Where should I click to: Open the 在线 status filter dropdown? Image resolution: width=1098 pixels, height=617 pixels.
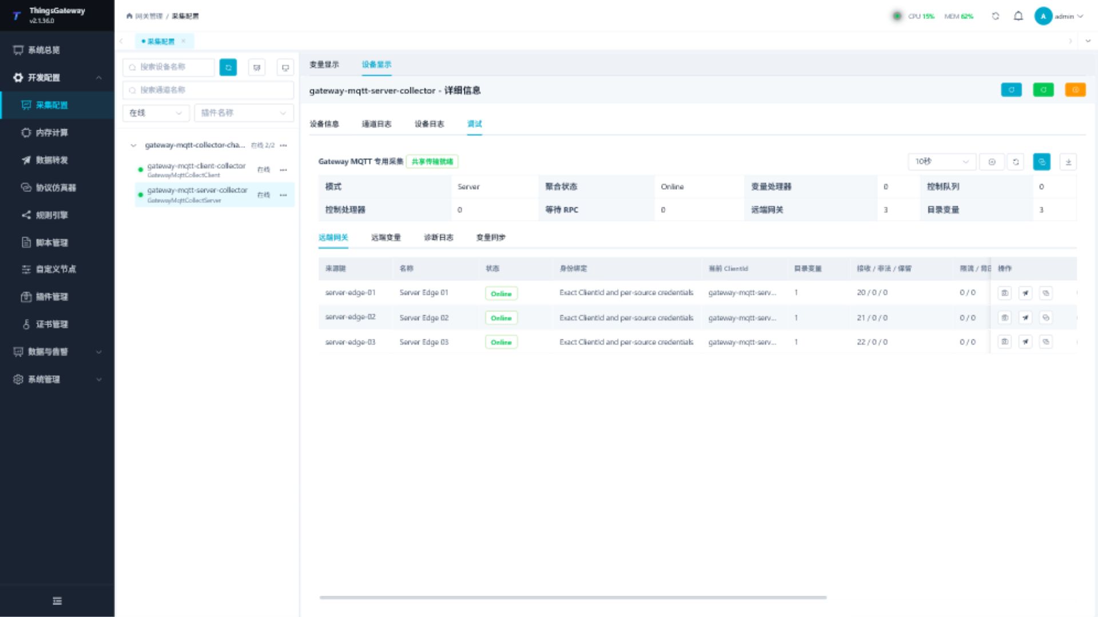click(156, 113)
